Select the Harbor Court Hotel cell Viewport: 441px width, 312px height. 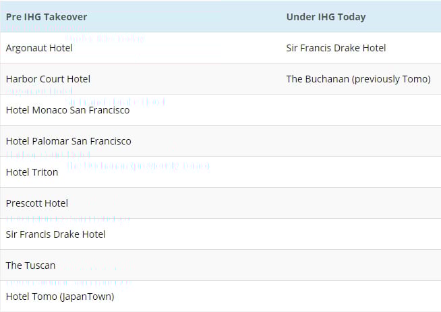48,79
